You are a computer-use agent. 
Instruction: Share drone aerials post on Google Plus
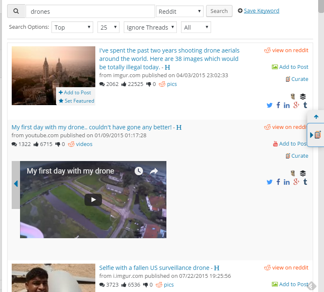[296, 105]
